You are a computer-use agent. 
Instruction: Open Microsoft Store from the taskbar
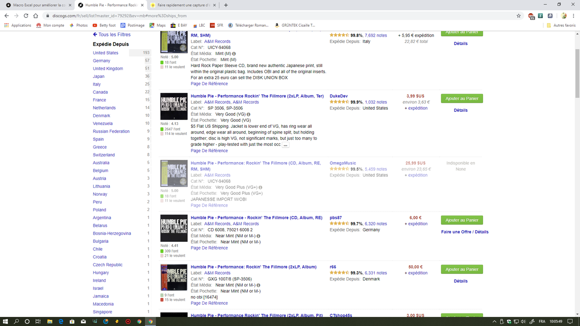click(72, 321)
